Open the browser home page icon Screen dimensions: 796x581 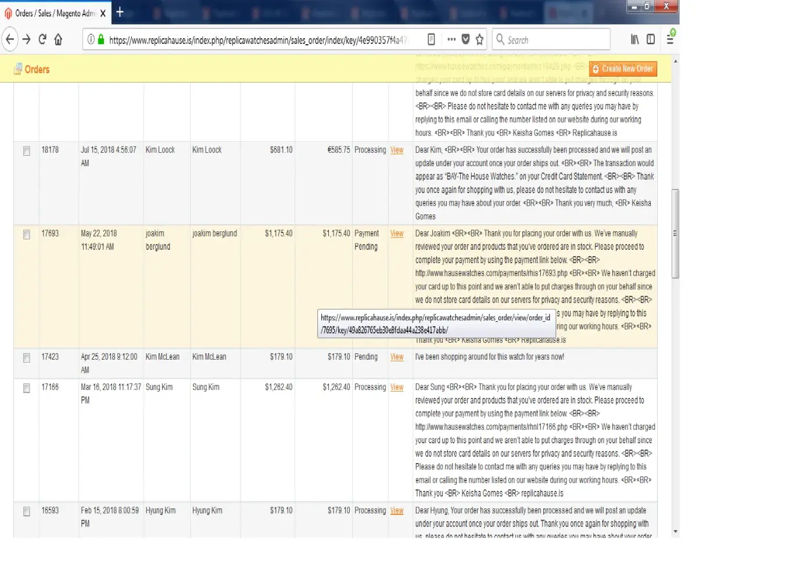coord(58,40)
